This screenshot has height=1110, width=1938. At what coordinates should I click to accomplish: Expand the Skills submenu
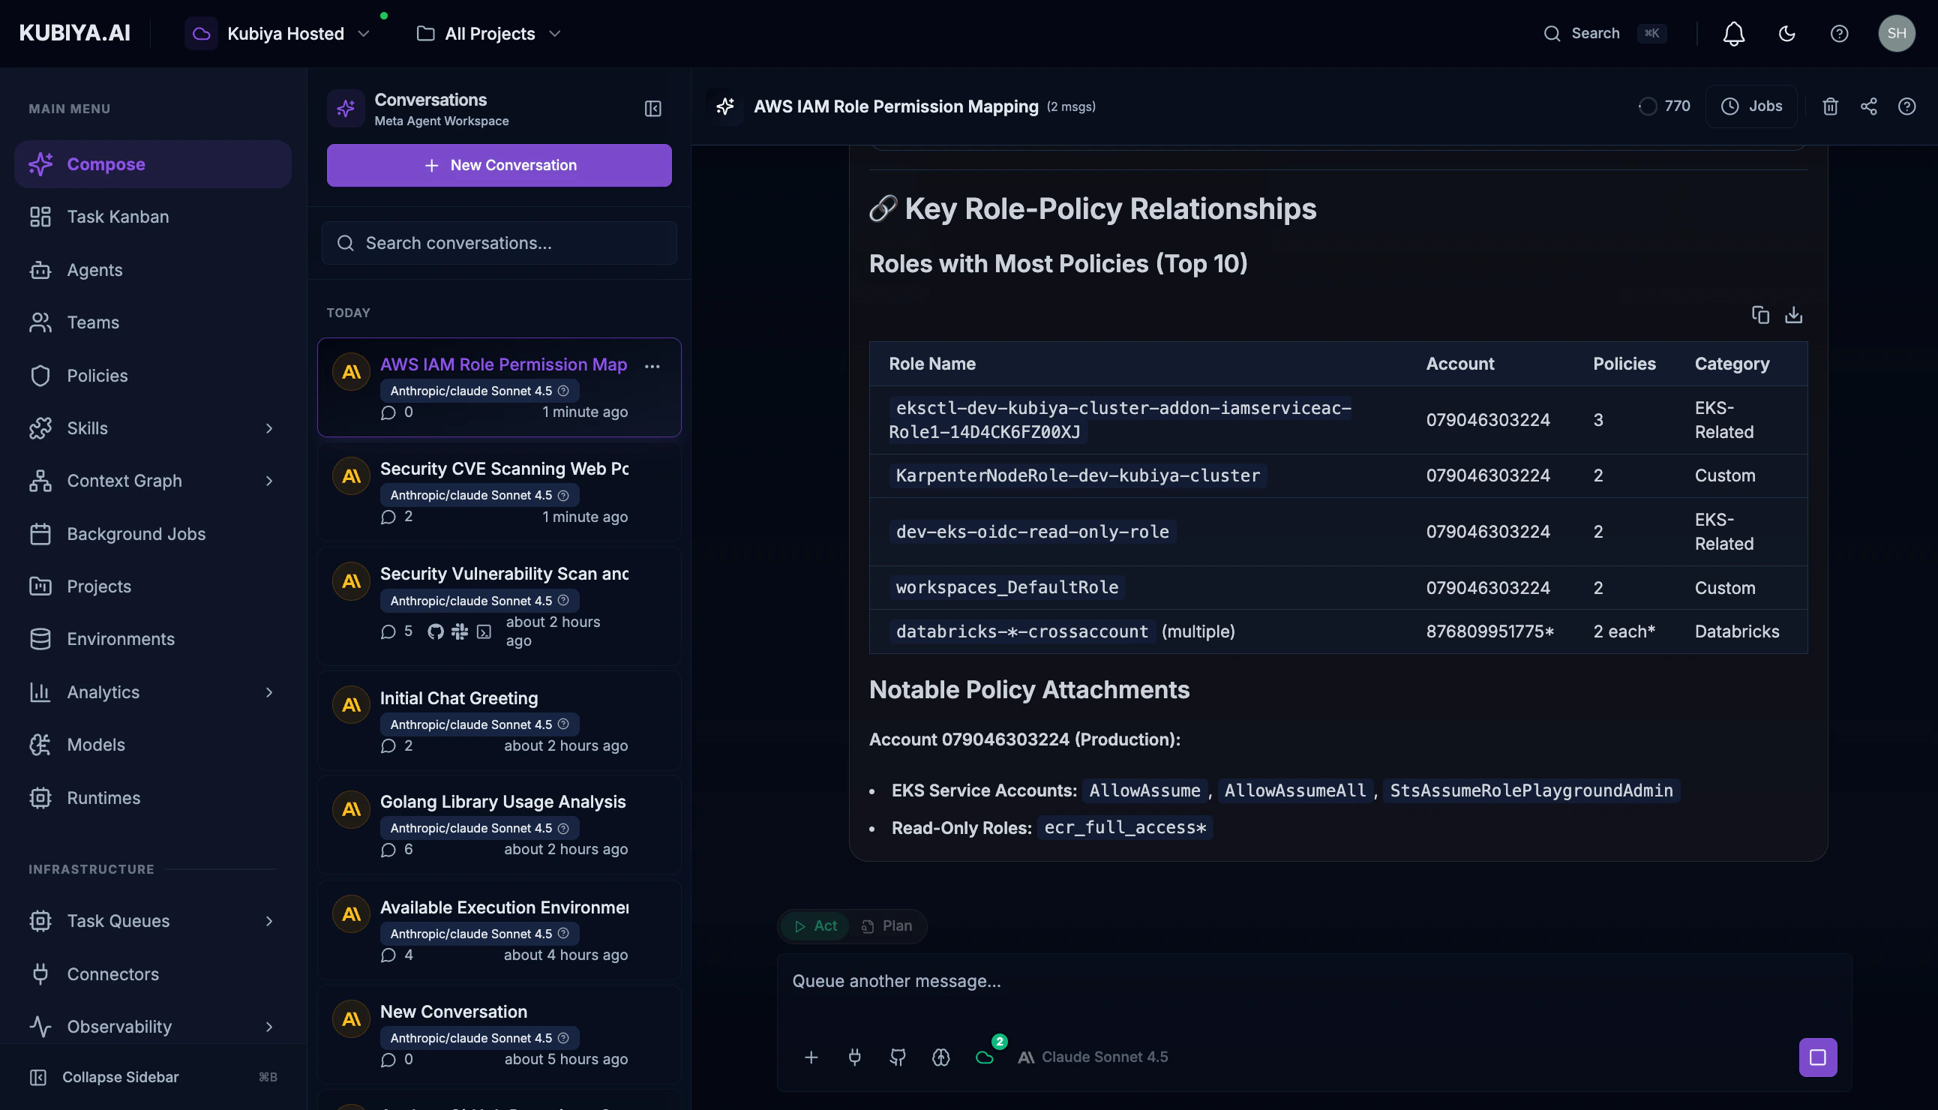(x=269, y=428)
